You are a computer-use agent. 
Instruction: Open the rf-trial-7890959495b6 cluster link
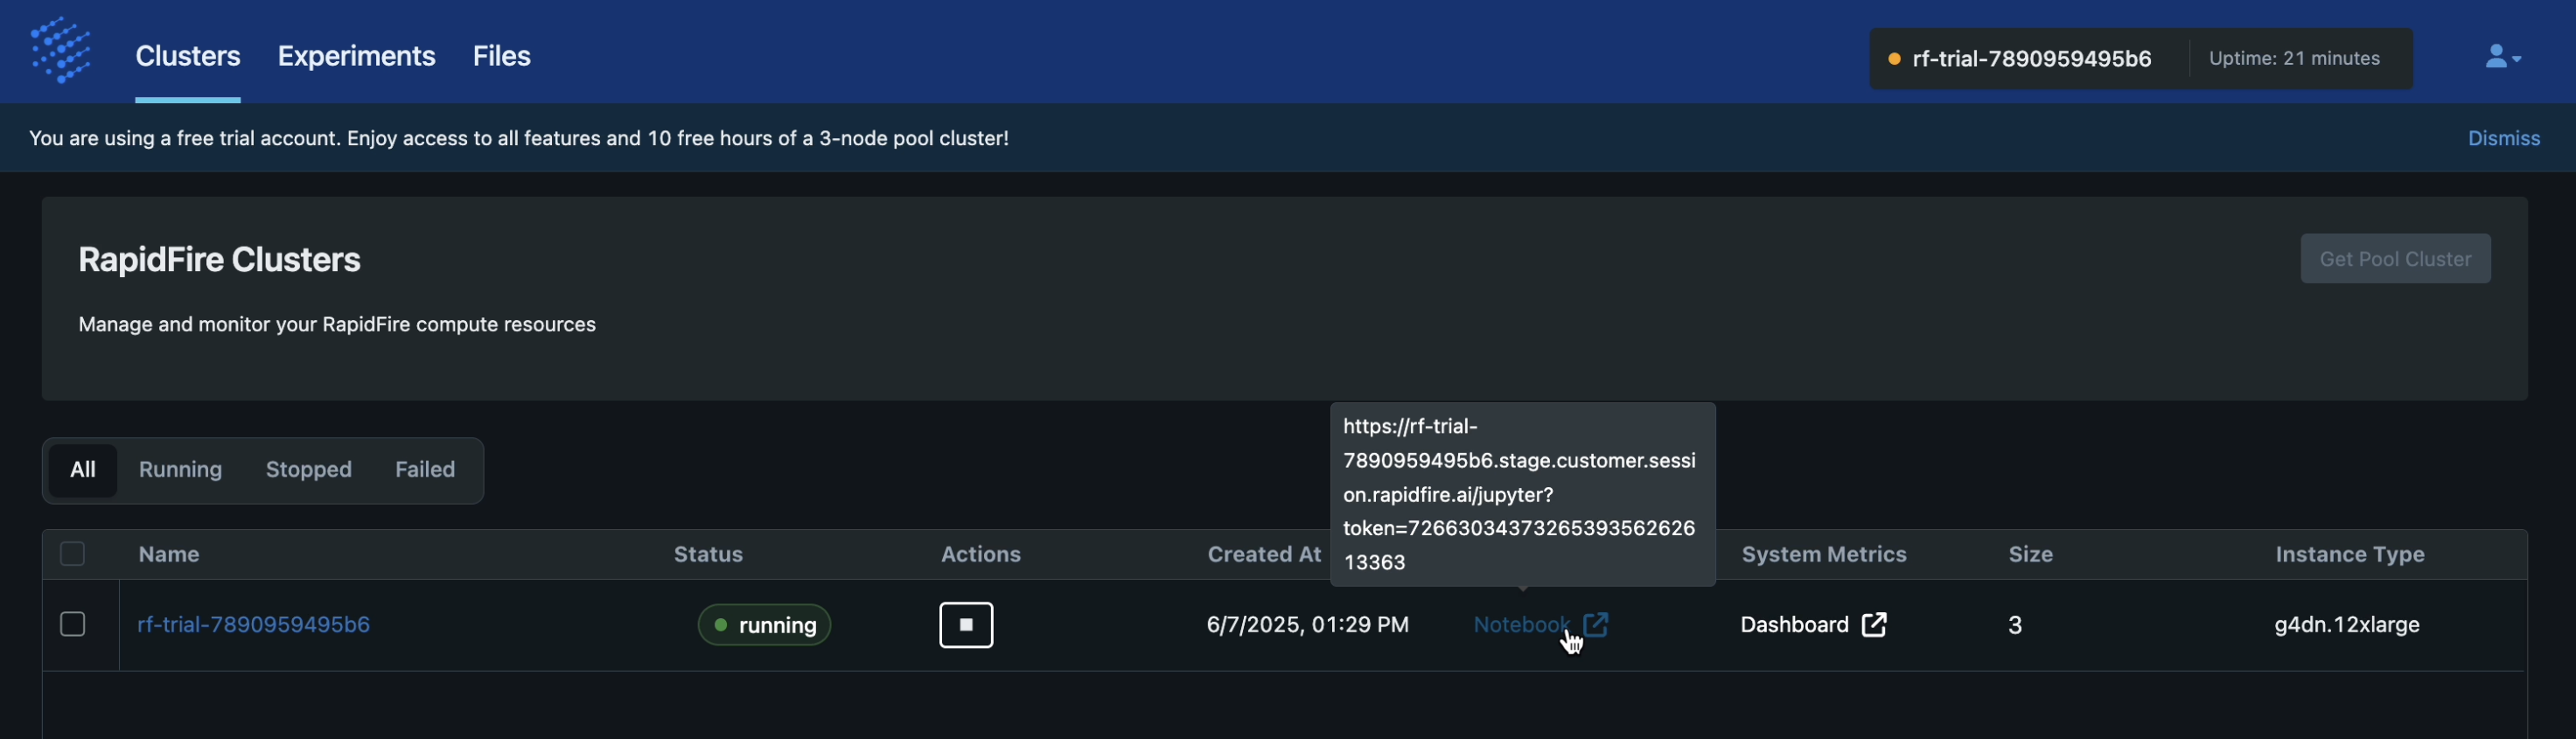tap(254, 625)
